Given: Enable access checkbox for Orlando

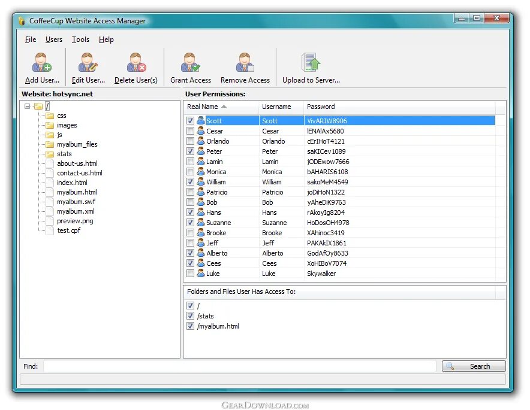Looking at the screenshot, I should coord(191,141).
